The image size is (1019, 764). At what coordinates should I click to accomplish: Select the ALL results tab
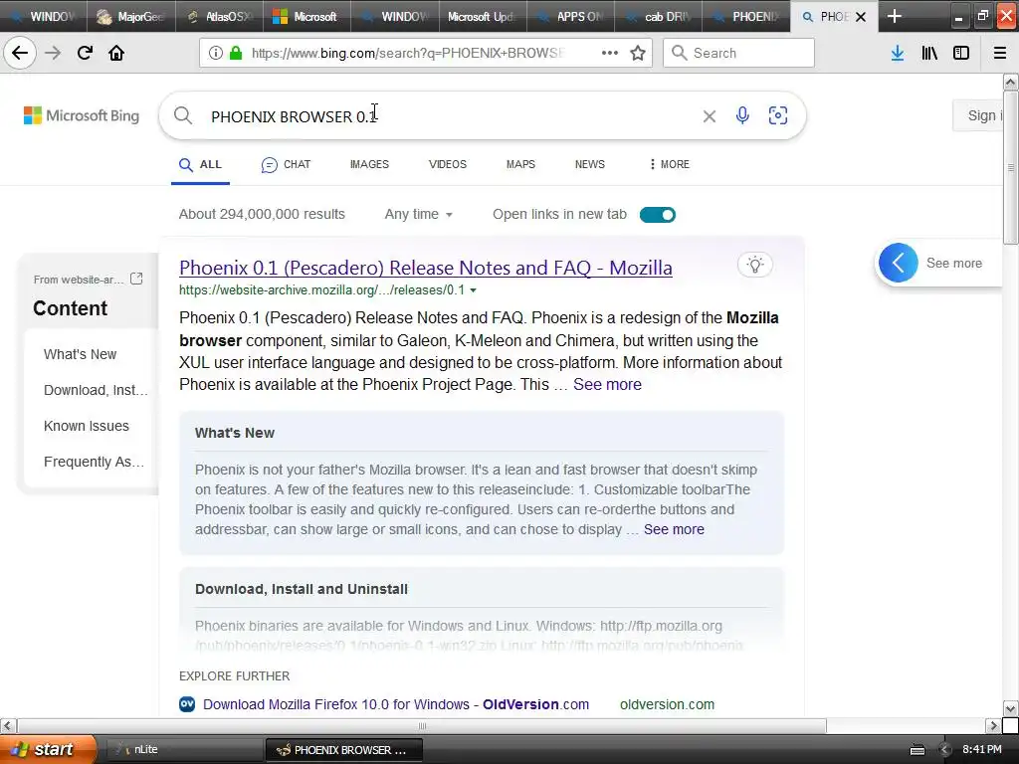[x=200, y=164]
